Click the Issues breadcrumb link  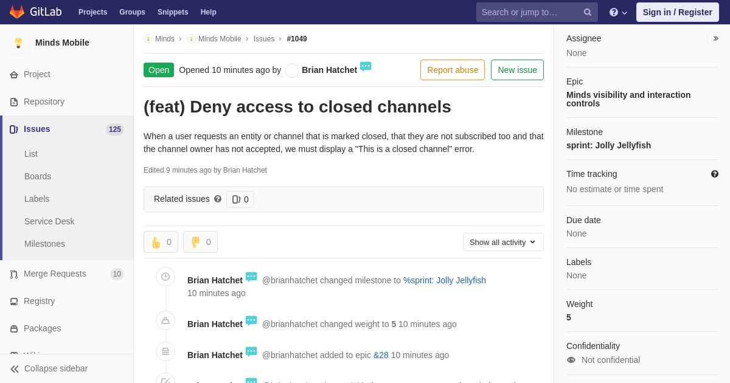[264, 39]
